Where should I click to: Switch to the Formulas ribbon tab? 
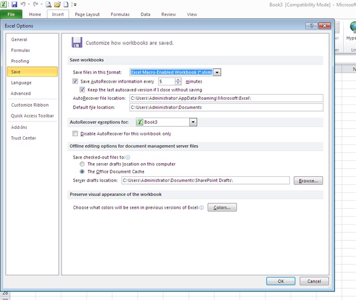(120, 14)
